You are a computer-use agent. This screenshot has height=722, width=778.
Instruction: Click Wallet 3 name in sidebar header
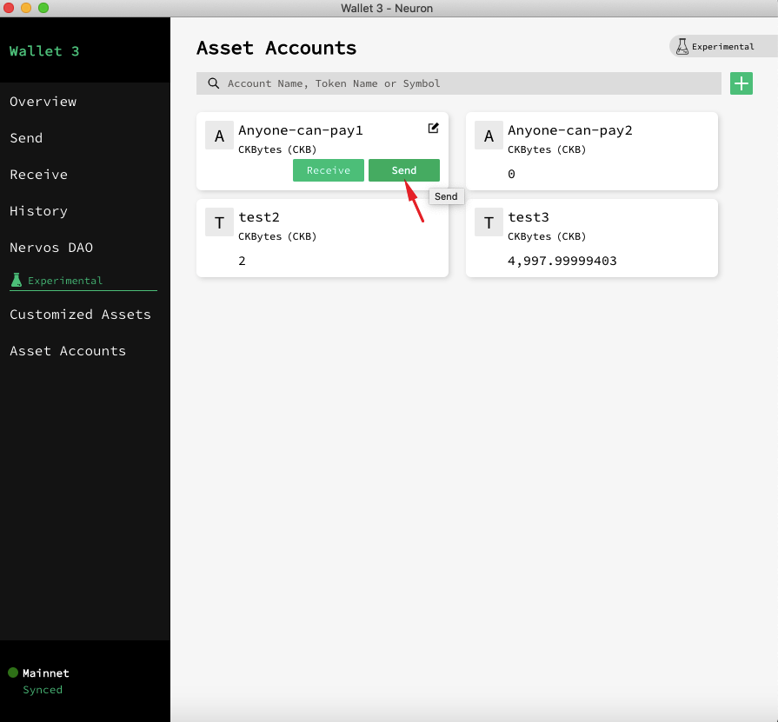pyautogui.click(x=44, y=51)
